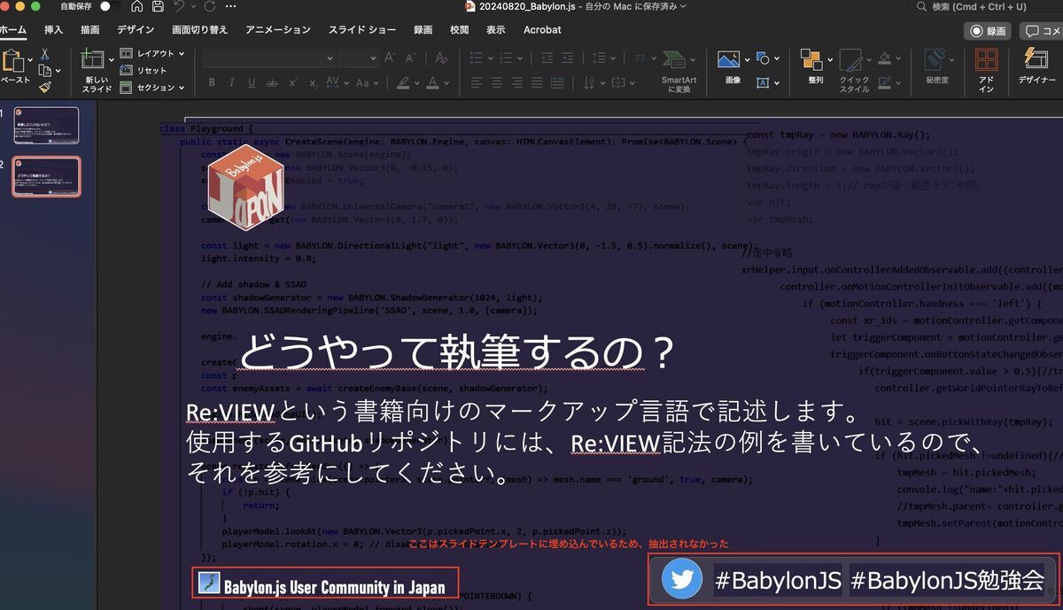
Task: Open the デザイナー designer pane
Action: pyautogui.click(x=1036, y=66)
